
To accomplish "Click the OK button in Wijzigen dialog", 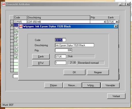I will [x=75, y=72].
